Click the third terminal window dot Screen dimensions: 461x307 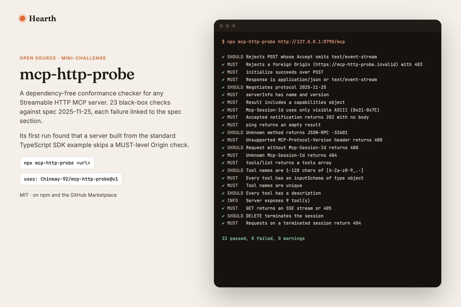click(234, 26)
